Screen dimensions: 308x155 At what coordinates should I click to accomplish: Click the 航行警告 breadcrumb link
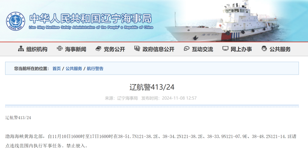(x=95, y=68)
